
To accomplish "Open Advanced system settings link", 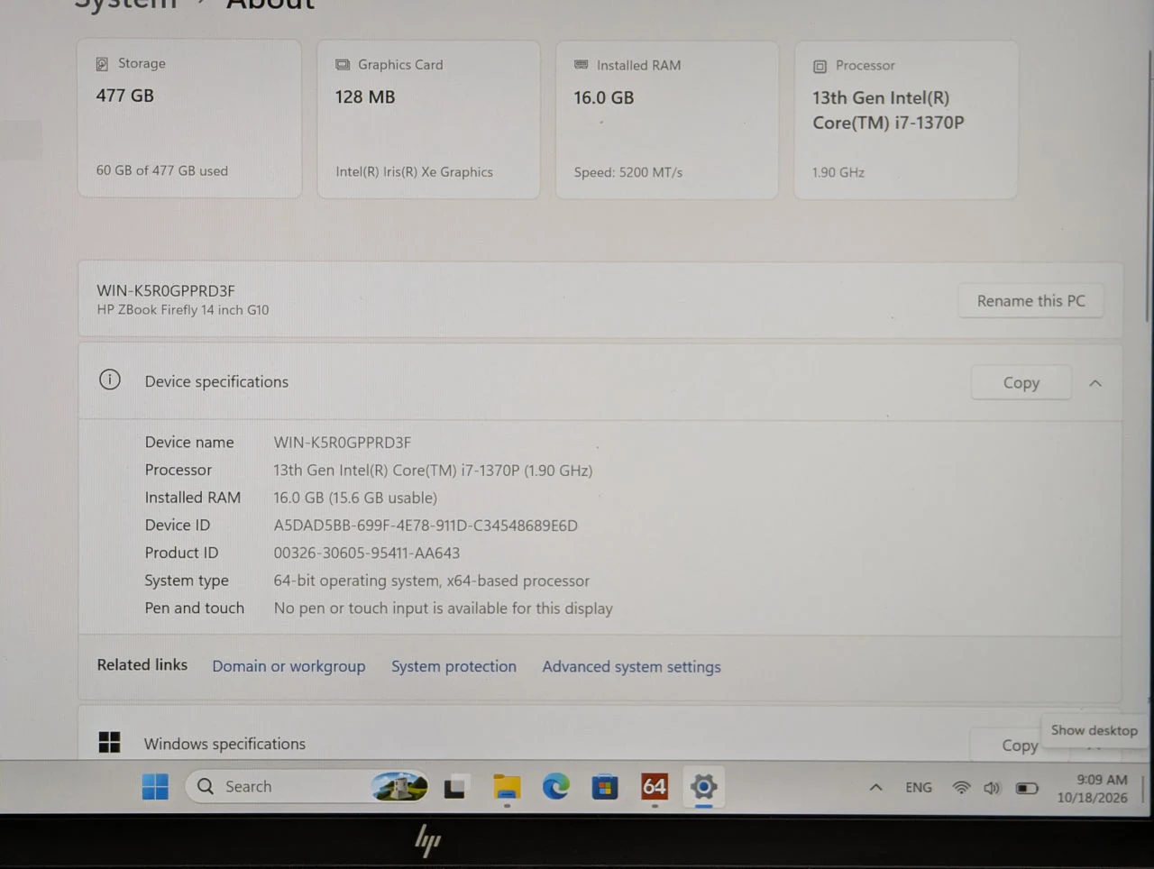I will click(631, 666).
